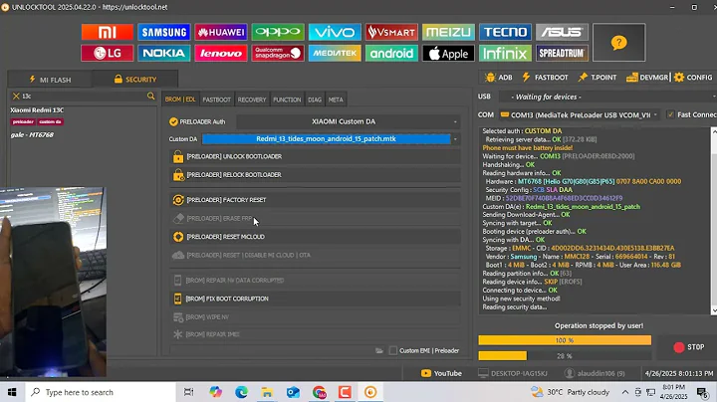Select Xiaomi Redmi 13C in model list
This screenshot has width=717, height=402.
point(37,110)
